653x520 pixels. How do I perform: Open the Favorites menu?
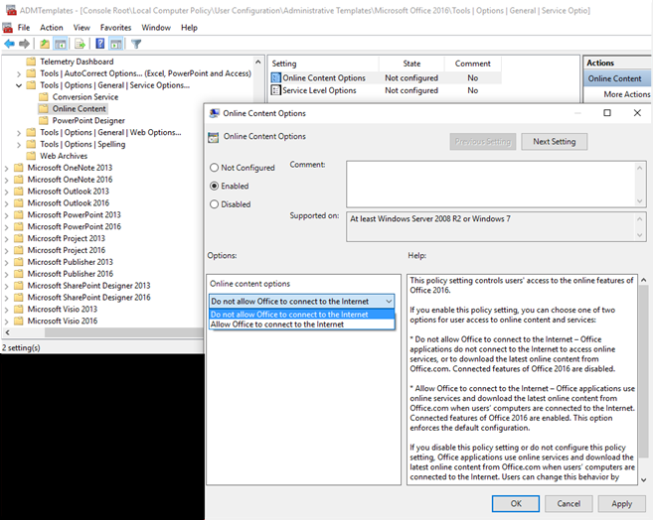[x=115, y=28]
